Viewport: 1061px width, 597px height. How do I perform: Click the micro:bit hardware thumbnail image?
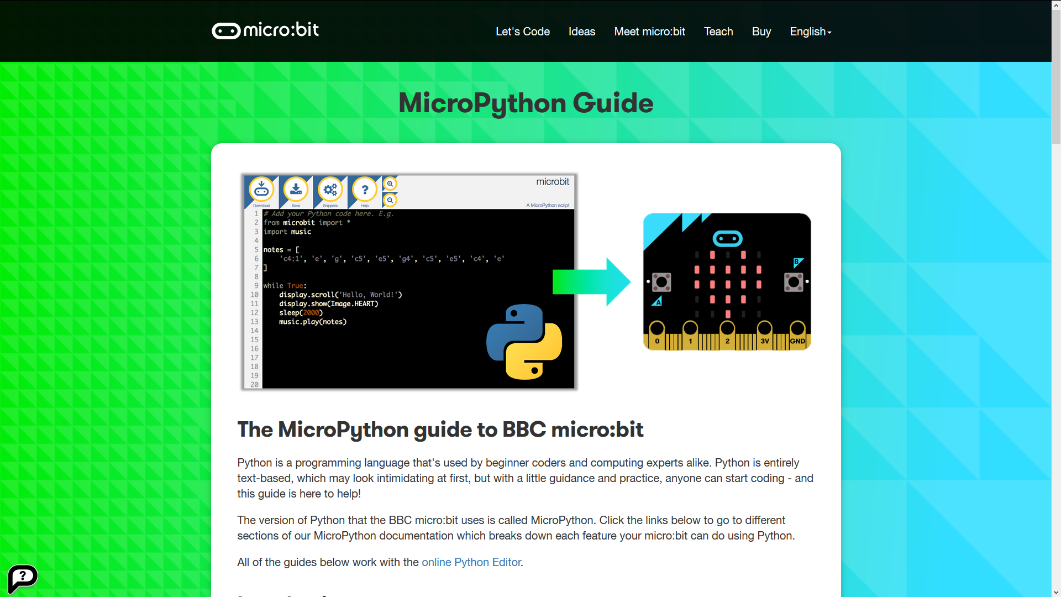tap(726, 281)
